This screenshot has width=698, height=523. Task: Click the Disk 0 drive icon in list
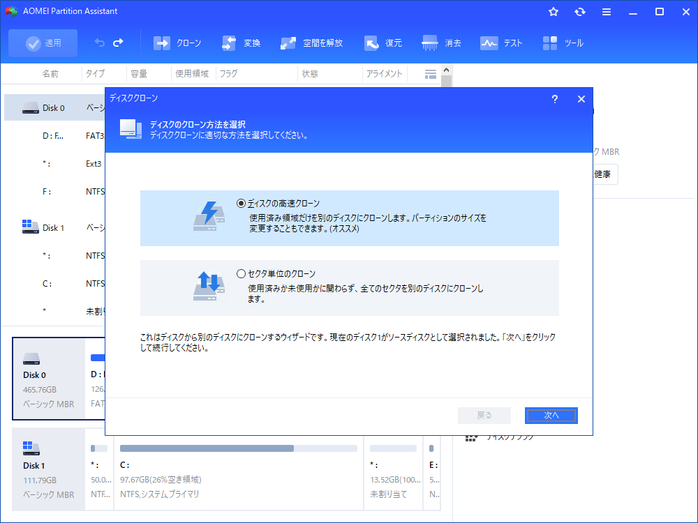point(30,107)
